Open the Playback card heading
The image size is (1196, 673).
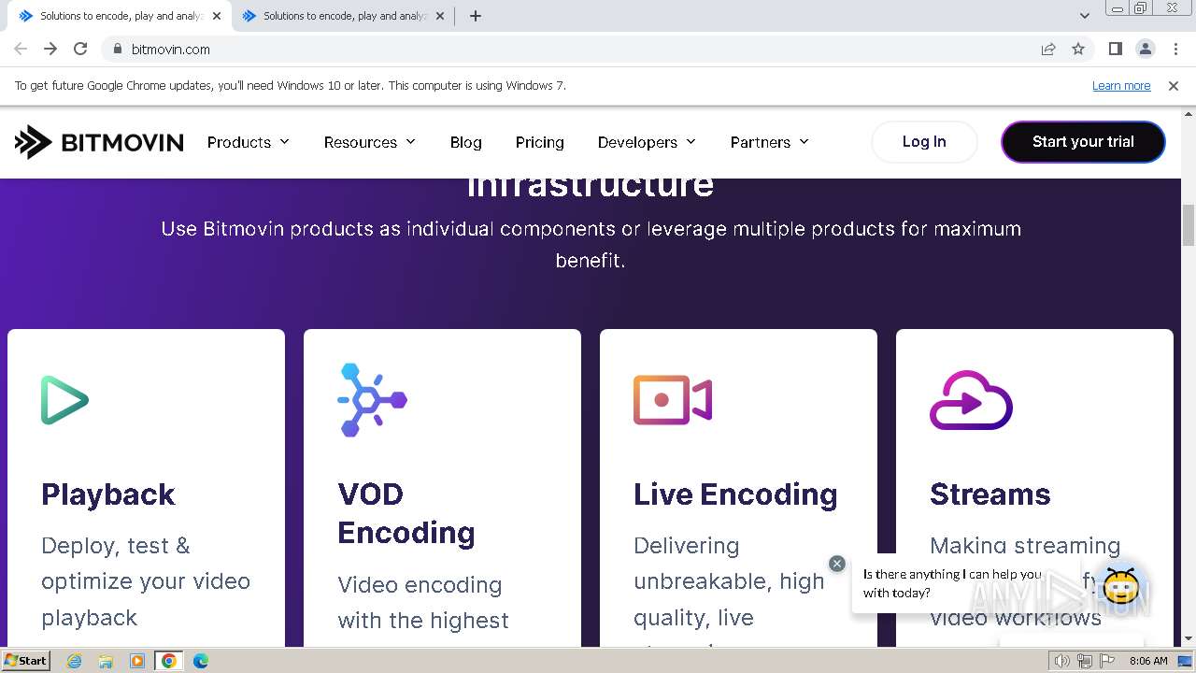[108, 494]
